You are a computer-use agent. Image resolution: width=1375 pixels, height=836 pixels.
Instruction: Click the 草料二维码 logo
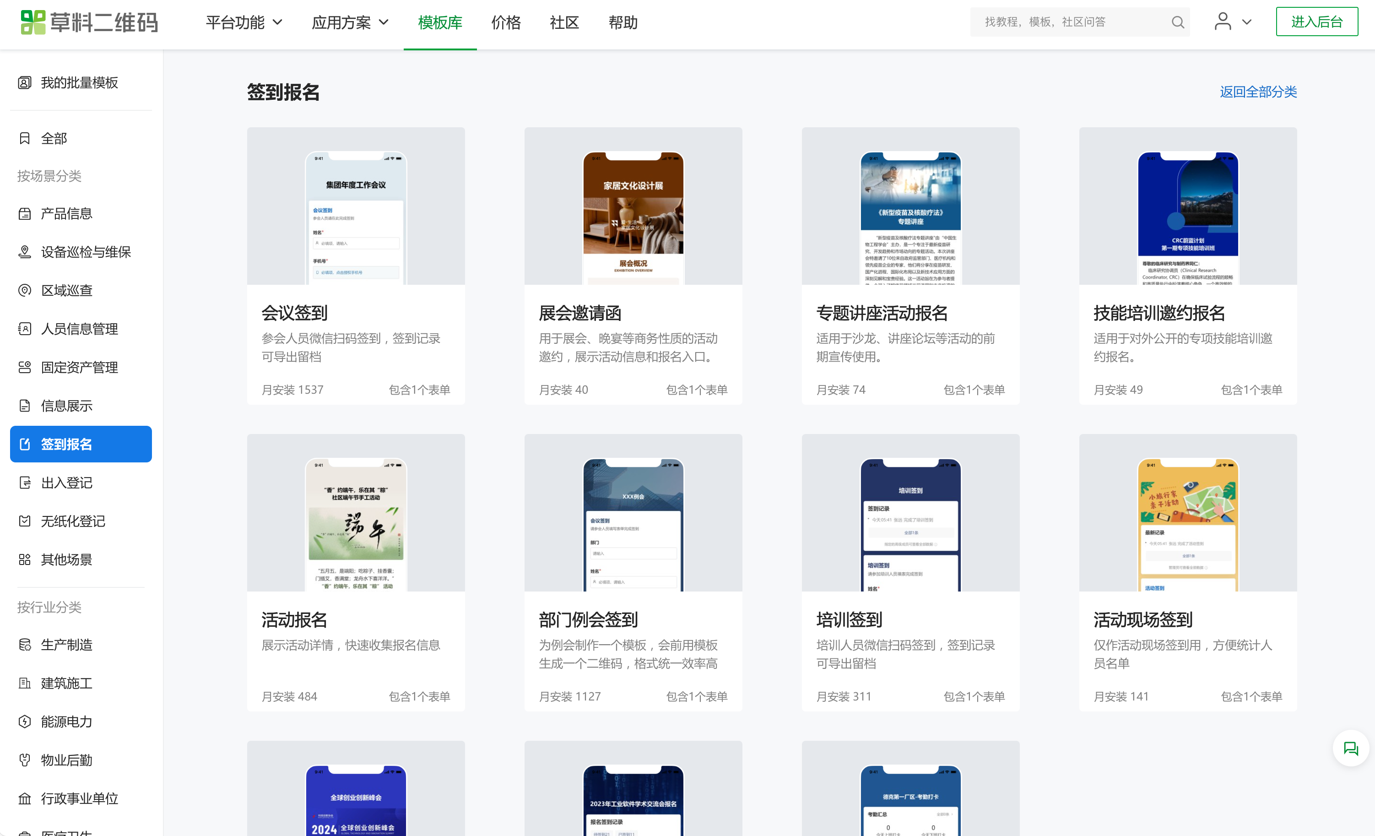(89, 22)
